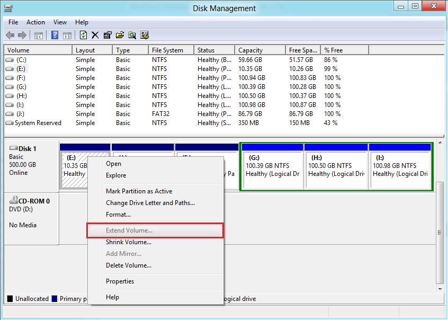
Task: Open the View menu in menu bar
Action: pyautogui.click(x=60, y=22)
